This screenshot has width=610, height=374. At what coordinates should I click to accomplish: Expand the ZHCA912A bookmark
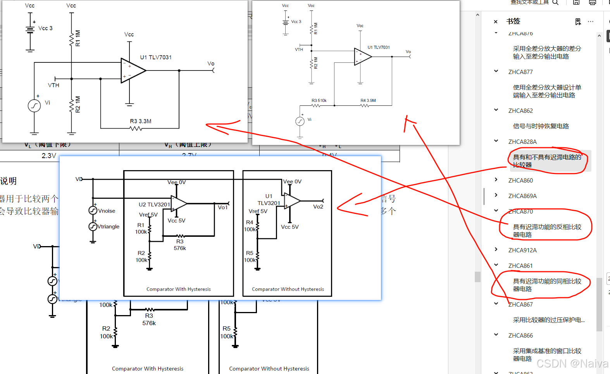coord(496,250)
